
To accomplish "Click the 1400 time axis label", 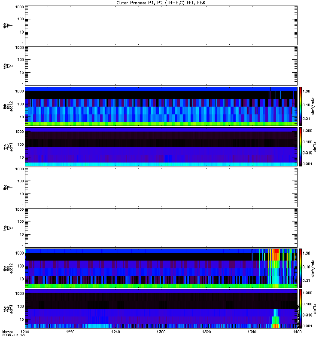I will click(297, 332).
